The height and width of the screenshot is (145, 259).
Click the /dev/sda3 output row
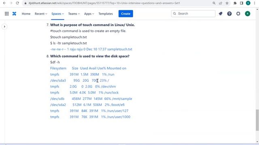click(80, 81)
